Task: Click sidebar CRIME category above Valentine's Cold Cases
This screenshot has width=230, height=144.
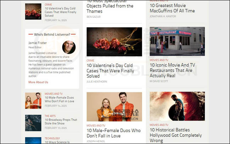Action: [x=48, y=5]
